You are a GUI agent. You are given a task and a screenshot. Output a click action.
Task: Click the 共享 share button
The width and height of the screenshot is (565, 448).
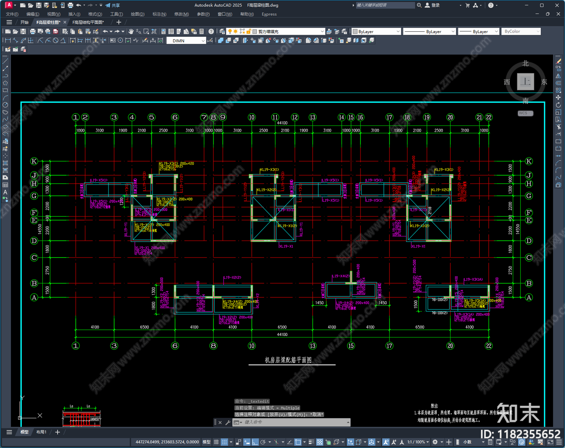point(113,5)
